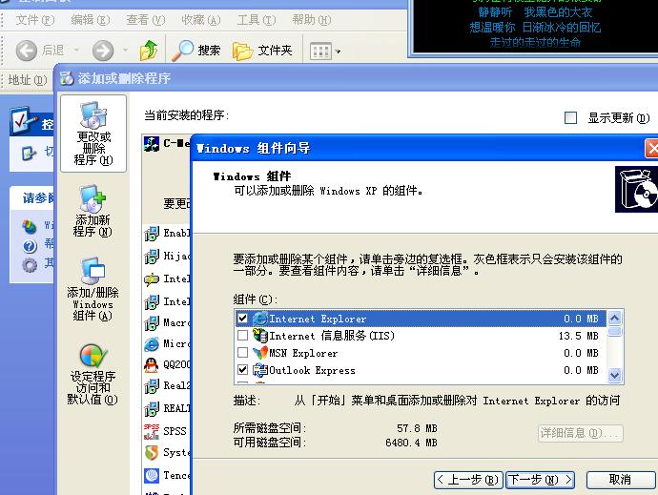
Task: Select the MSN Explorer component row text
Action: 303,353
